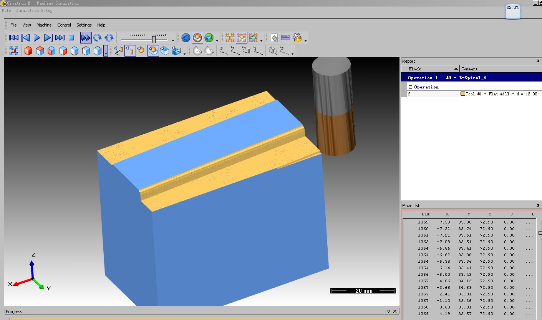The width and height of the screenshot is (542, 320).
Task: Click the fit-all zoom view icon
Action: [14, 51]
